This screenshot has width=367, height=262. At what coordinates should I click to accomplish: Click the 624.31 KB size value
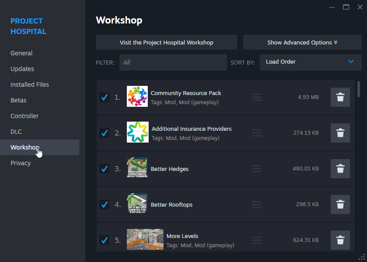point(306,240)
